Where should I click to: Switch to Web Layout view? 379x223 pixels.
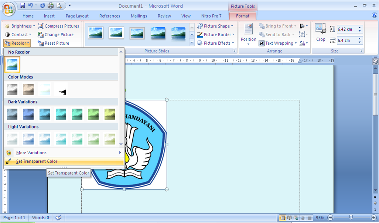click(296, 218)
